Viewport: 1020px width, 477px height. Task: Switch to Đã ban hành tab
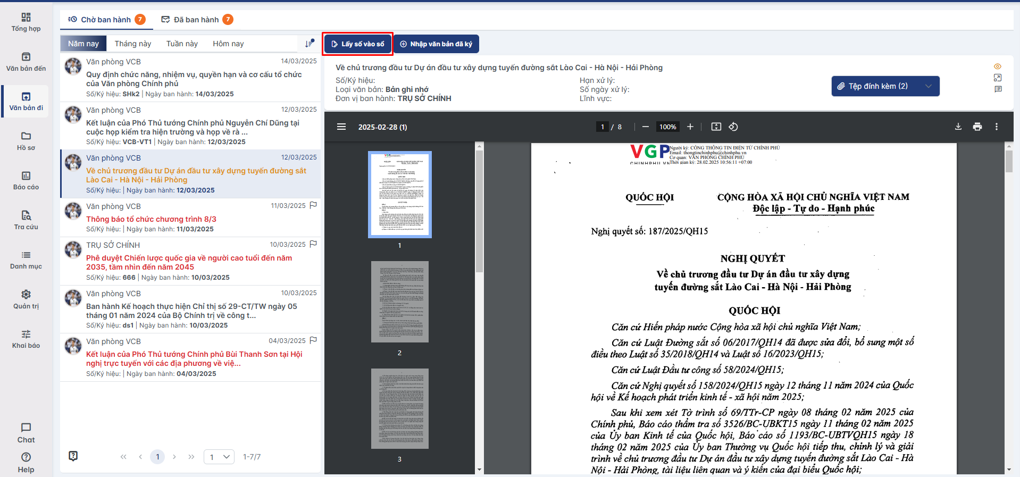[x=197, y=20]
